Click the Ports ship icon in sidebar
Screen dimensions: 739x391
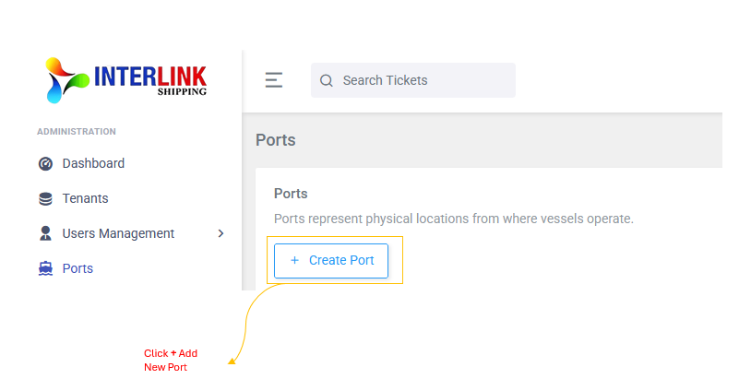click(45, 268)
